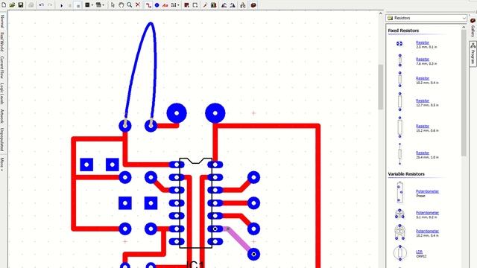
Task: Select the 5.1 mm potentiometer thumbnail
Action: pos(399,214)
